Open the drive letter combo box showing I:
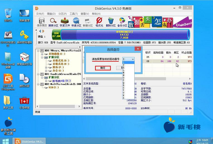 (x=128, y=59)
